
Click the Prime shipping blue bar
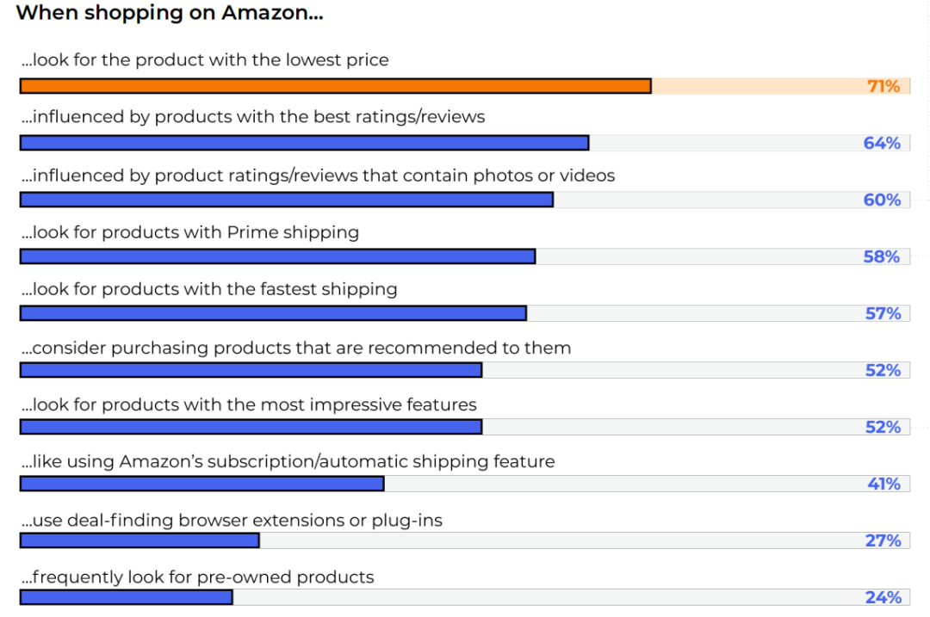click(x=277, y=256)
